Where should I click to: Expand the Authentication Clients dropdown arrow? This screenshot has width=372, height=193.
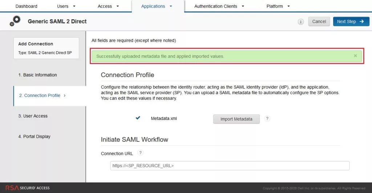[x=243, y=6]
